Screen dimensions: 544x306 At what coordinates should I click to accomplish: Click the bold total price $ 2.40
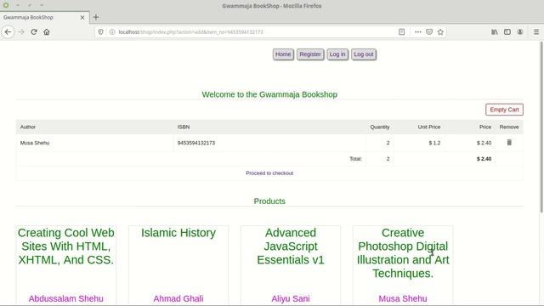point(484,159)
